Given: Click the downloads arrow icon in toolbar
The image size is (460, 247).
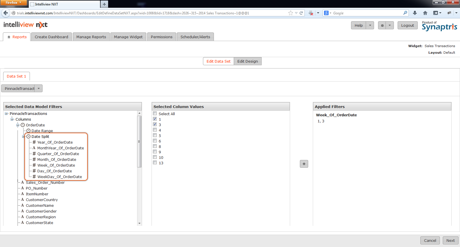Looking at the screenshot, I should pyautogui.click(x=415, y=13).
